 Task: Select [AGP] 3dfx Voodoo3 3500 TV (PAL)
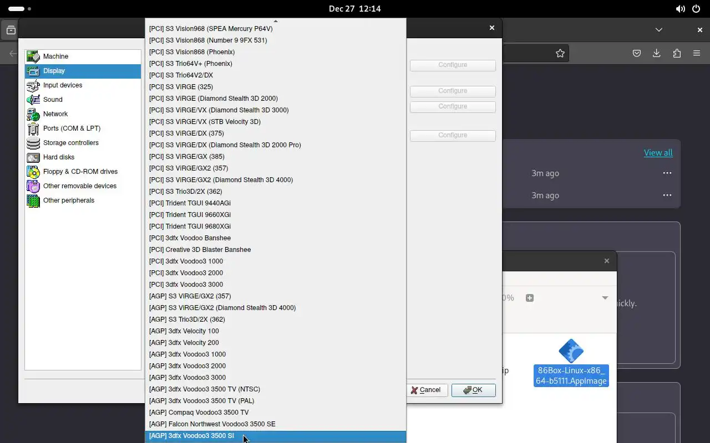(x=276, y=401)
